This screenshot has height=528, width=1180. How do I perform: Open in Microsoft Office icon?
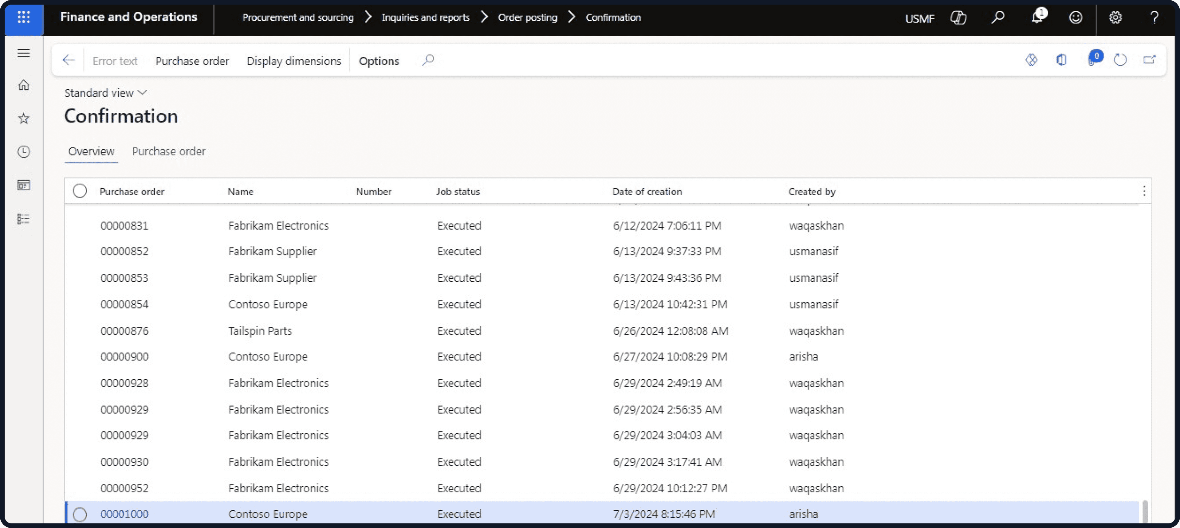pos(1061,60)
